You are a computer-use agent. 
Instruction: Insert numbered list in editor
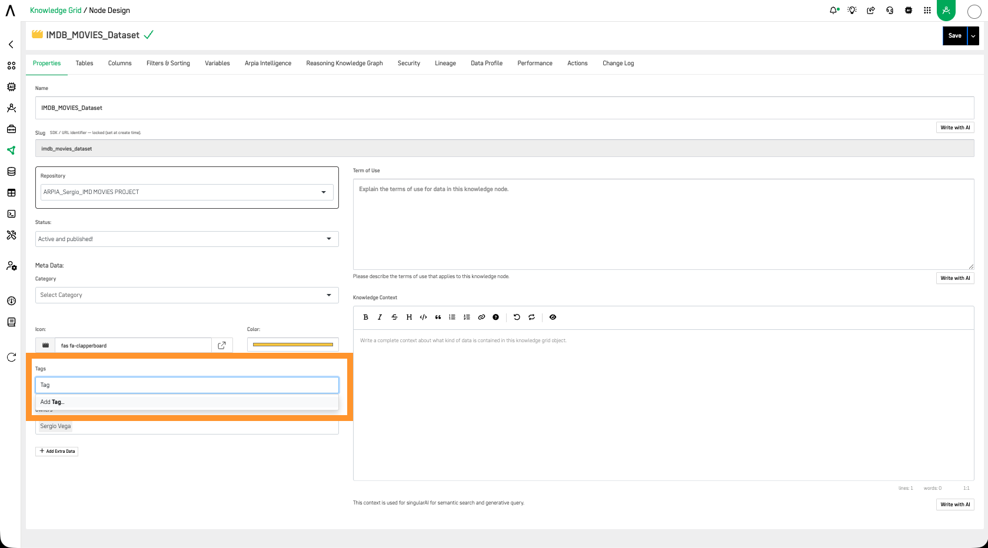coord(467,317)
